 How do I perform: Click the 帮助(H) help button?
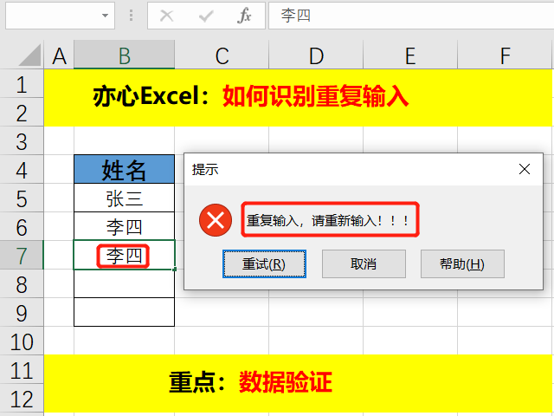pyautogui.click(x=462, y=263)
